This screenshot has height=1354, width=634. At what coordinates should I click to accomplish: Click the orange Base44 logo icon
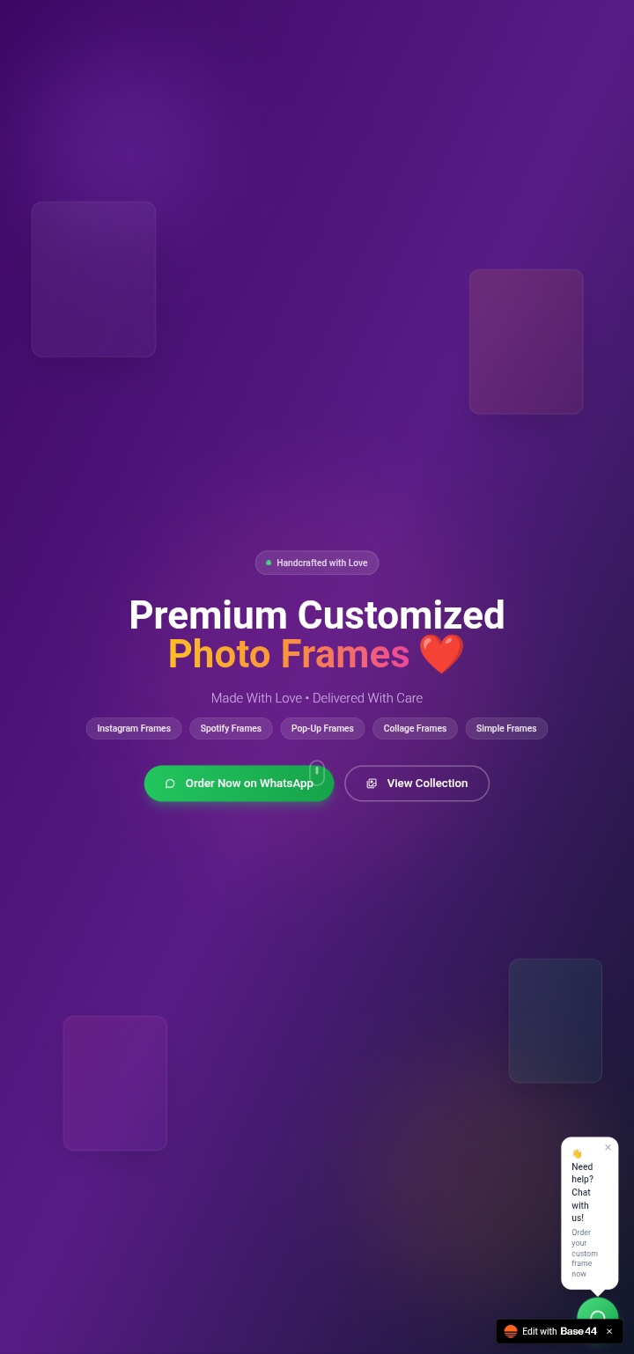pyautogui.click(x=511, y=1331)
